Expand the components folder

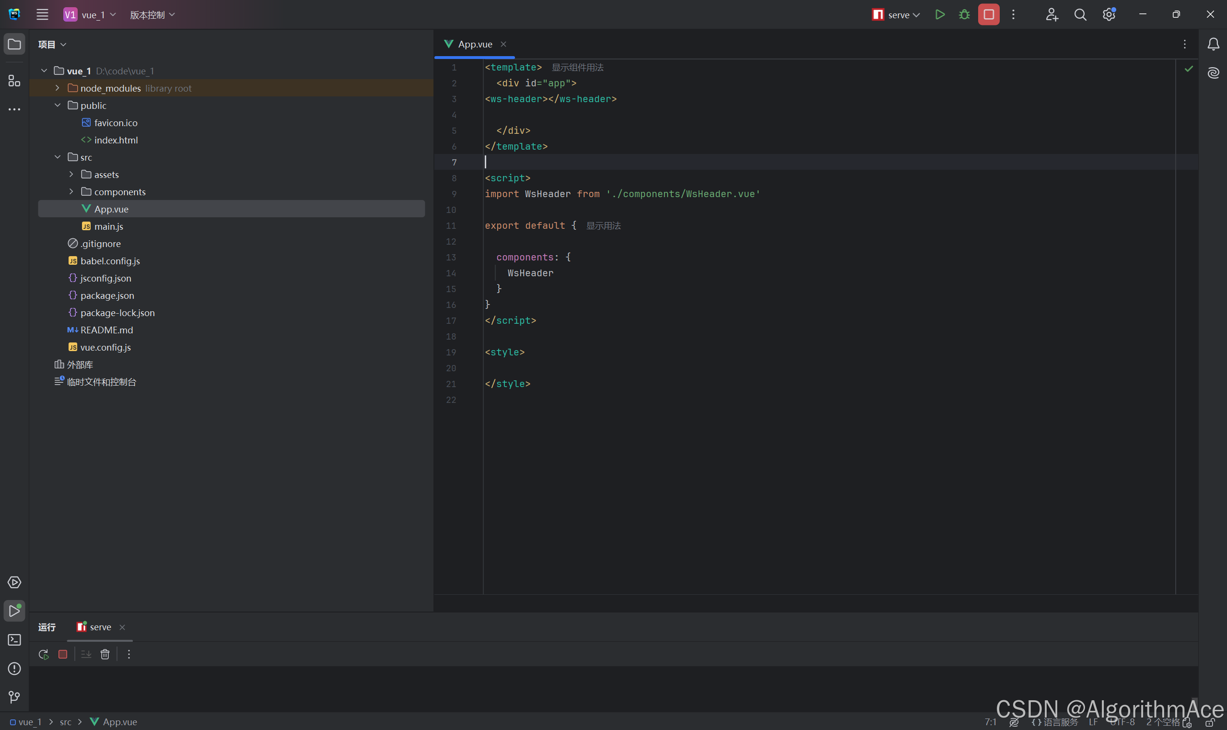tap(71, 191)
